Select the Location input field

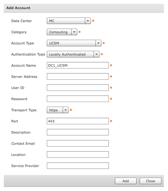click(78, 155)
